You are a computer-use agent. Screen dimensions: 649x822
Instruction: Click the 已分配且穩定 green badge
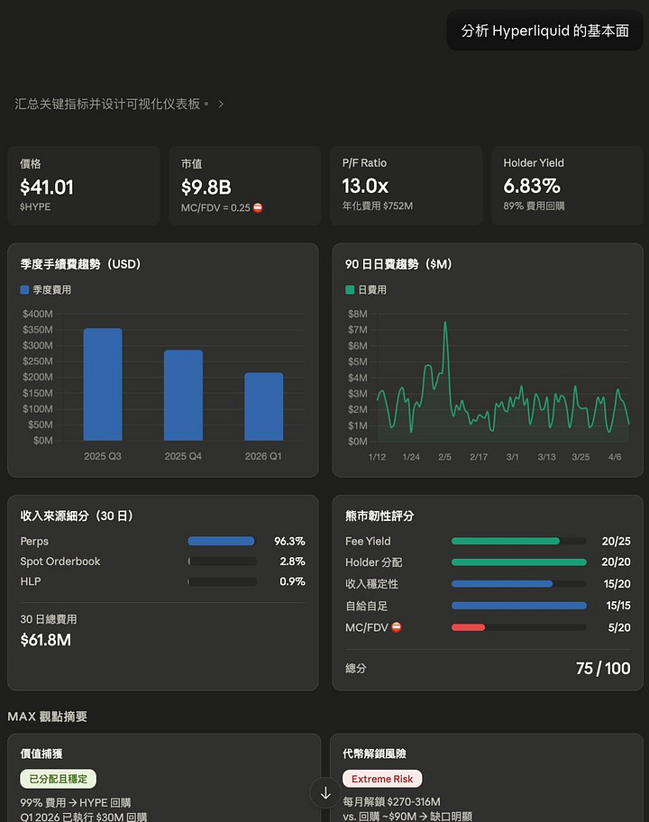tap(59, 779)
